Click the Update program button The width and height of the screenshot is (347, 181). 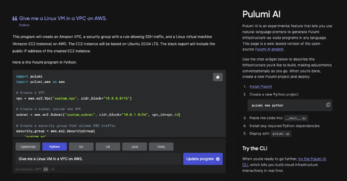click(x=203, y=159)
